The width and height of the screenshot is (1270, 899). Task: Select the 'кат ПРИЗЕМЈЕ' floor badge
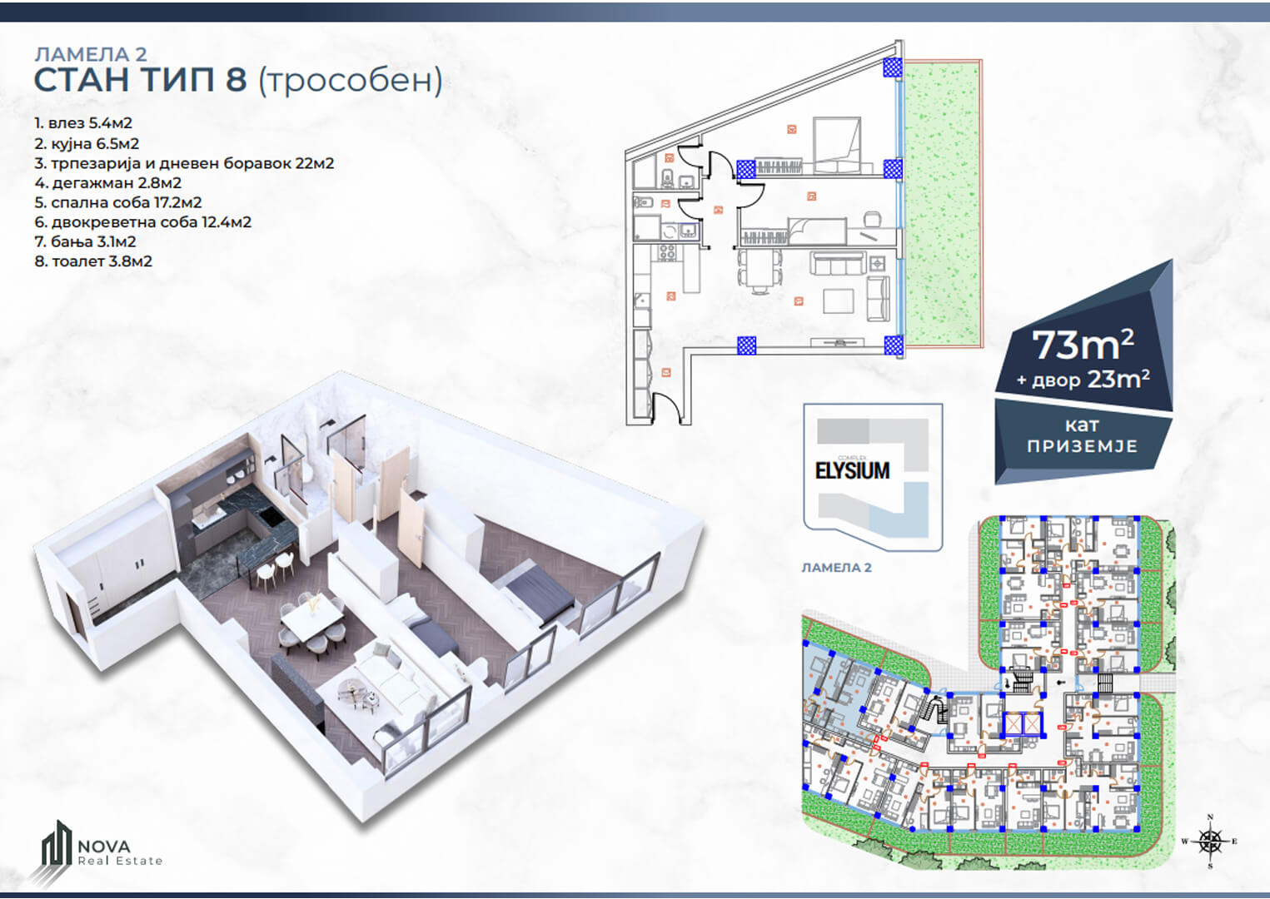point(1081,436)
